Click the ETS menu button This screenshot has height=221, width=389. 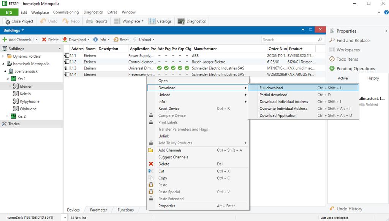9,12
